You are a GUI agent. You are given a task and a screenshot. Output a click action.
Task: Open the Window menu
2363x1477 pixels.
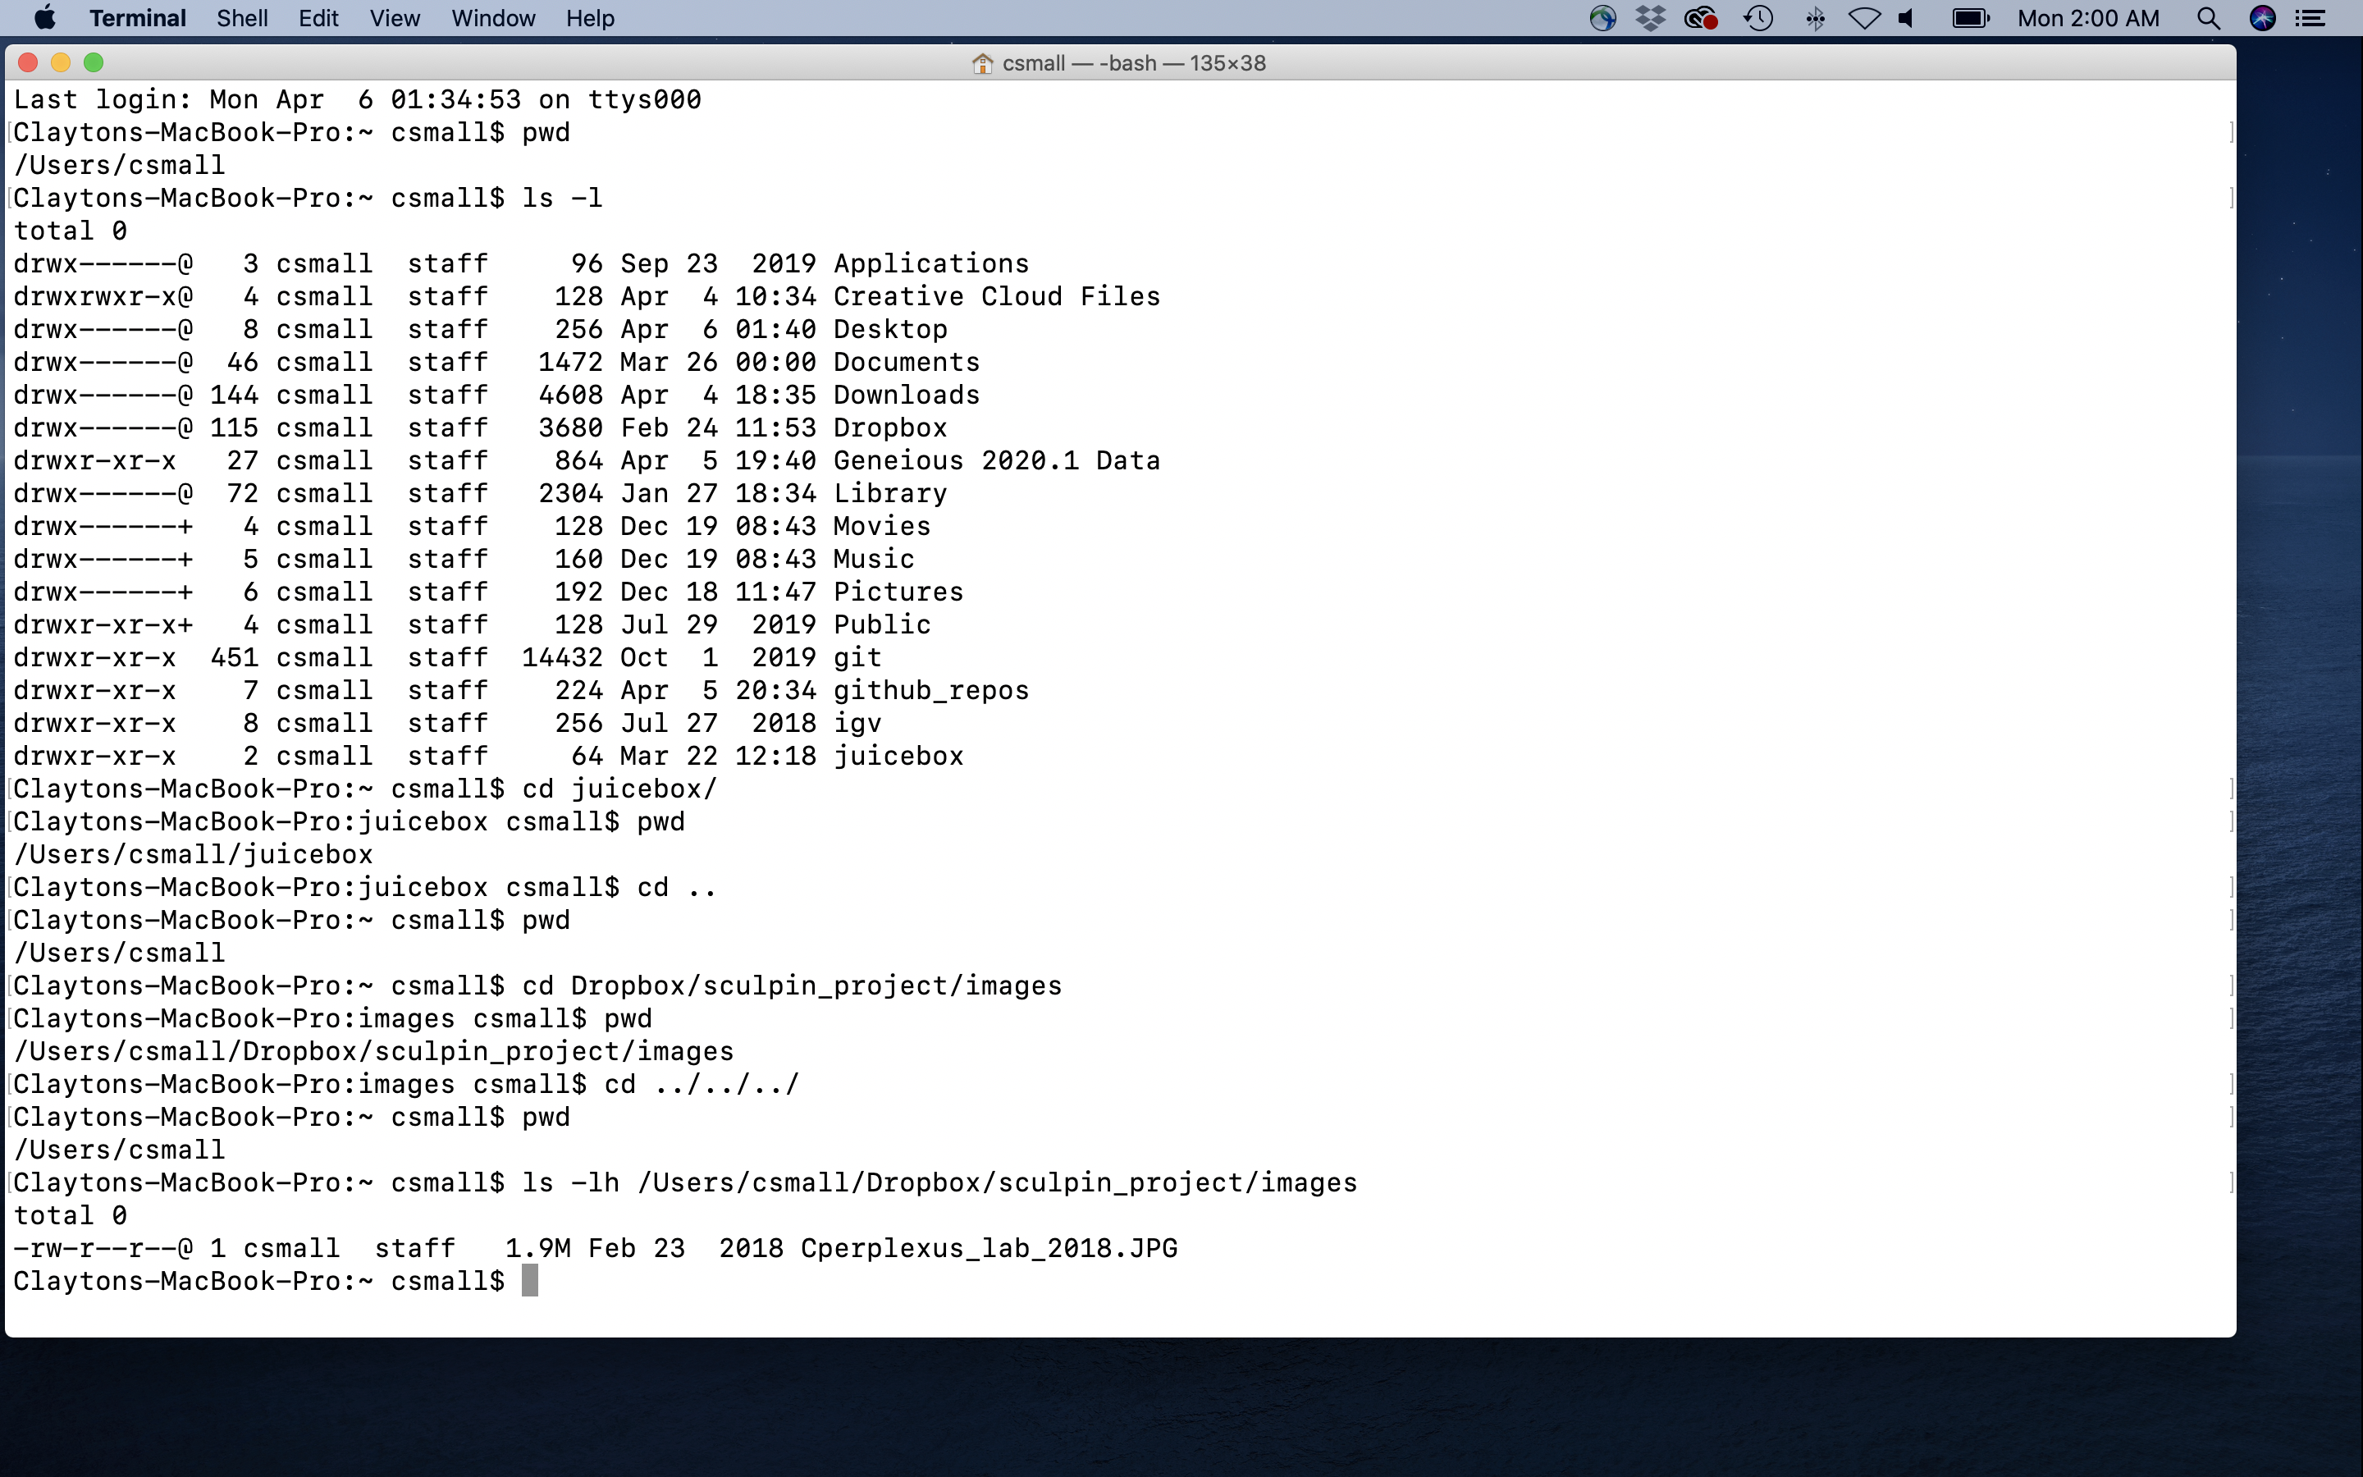(493, 17)
